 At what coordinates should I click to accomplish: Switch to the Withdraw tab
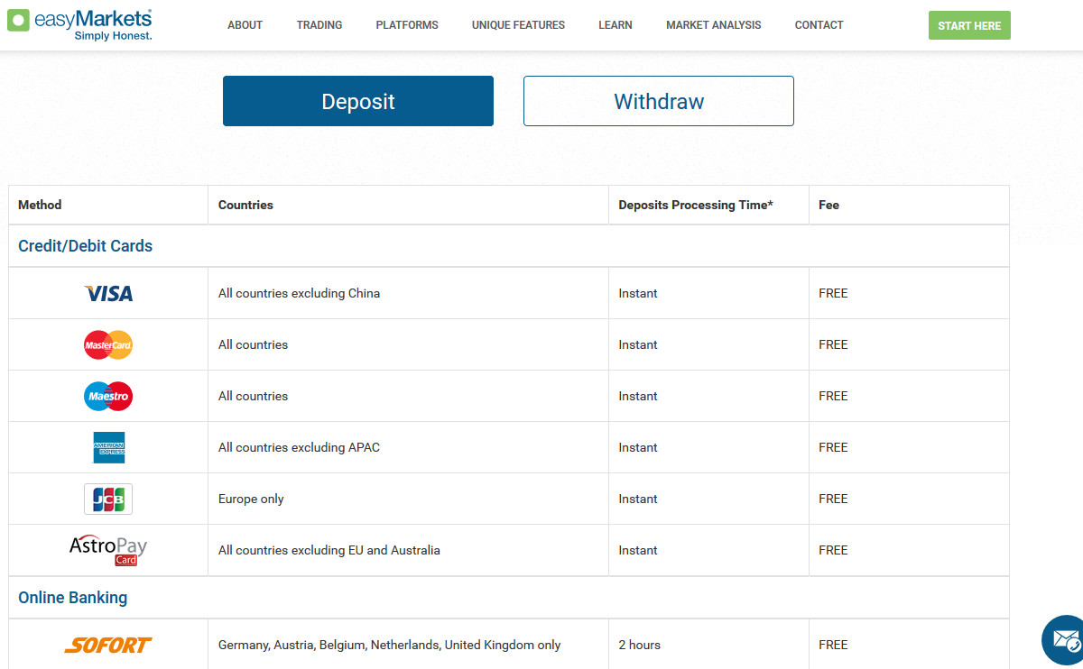[659, 101]
